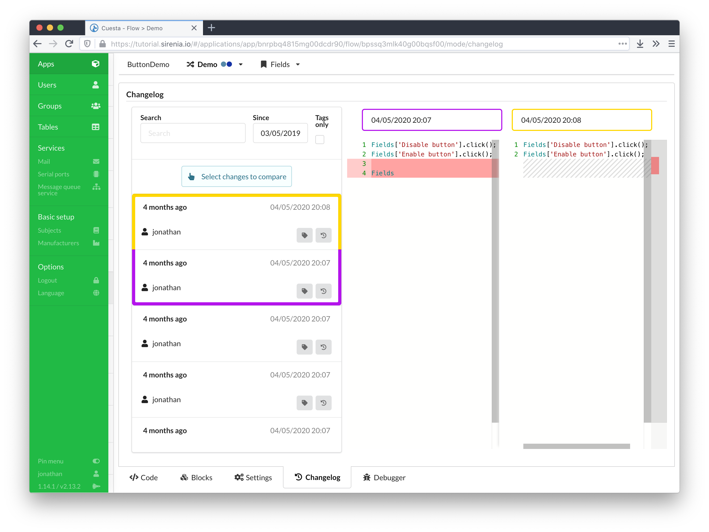Viewport: 709px width, 532px height.
Task: Click the Mail envelope icon
Action: coord(96,161)
